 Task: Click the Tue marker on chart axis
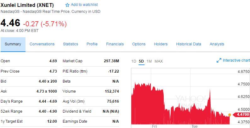194,126
